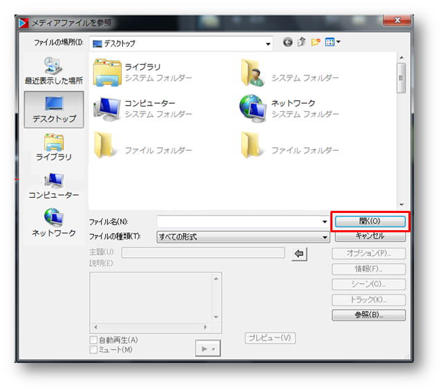Click the シーン(C) button
Screen dimensions: 443x392
(x=368, y=284)
